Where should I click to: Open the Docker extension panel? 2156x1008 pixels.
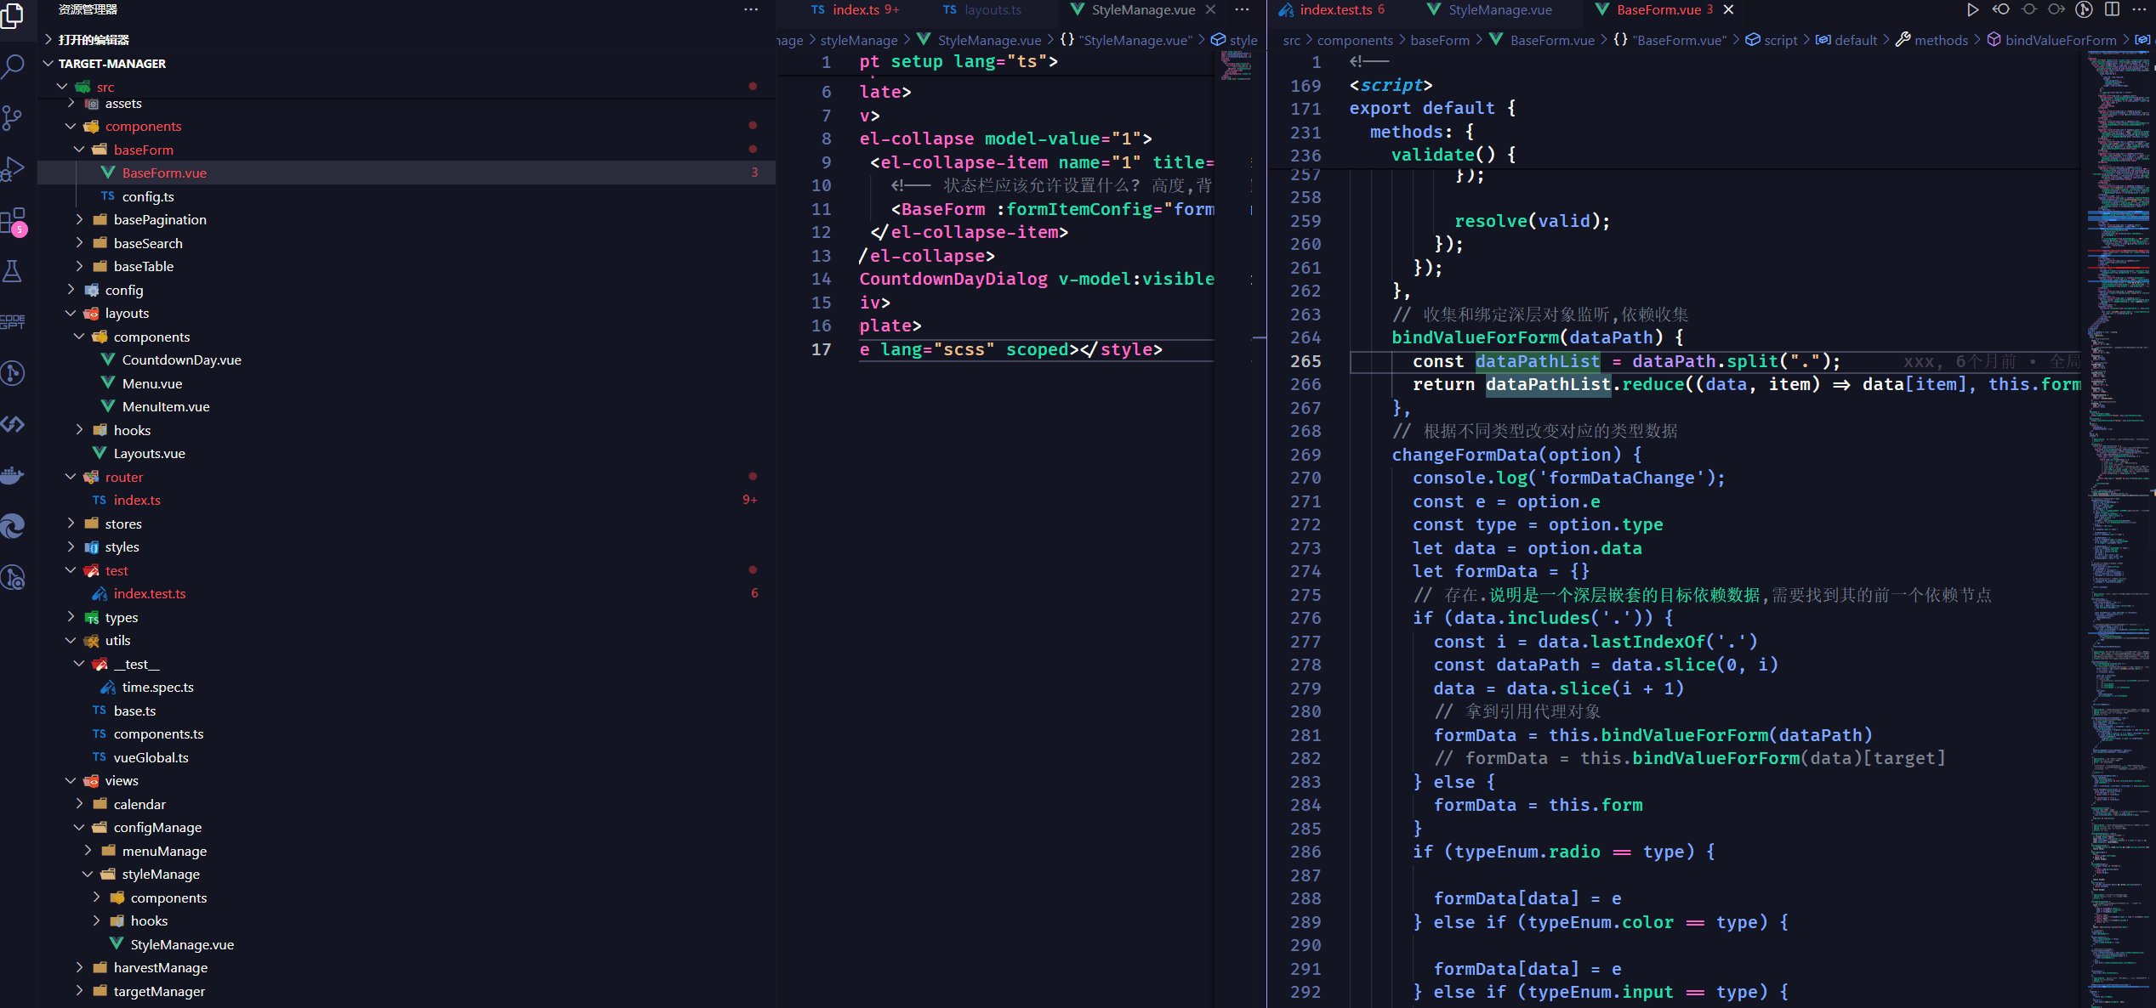coord(14,474)
